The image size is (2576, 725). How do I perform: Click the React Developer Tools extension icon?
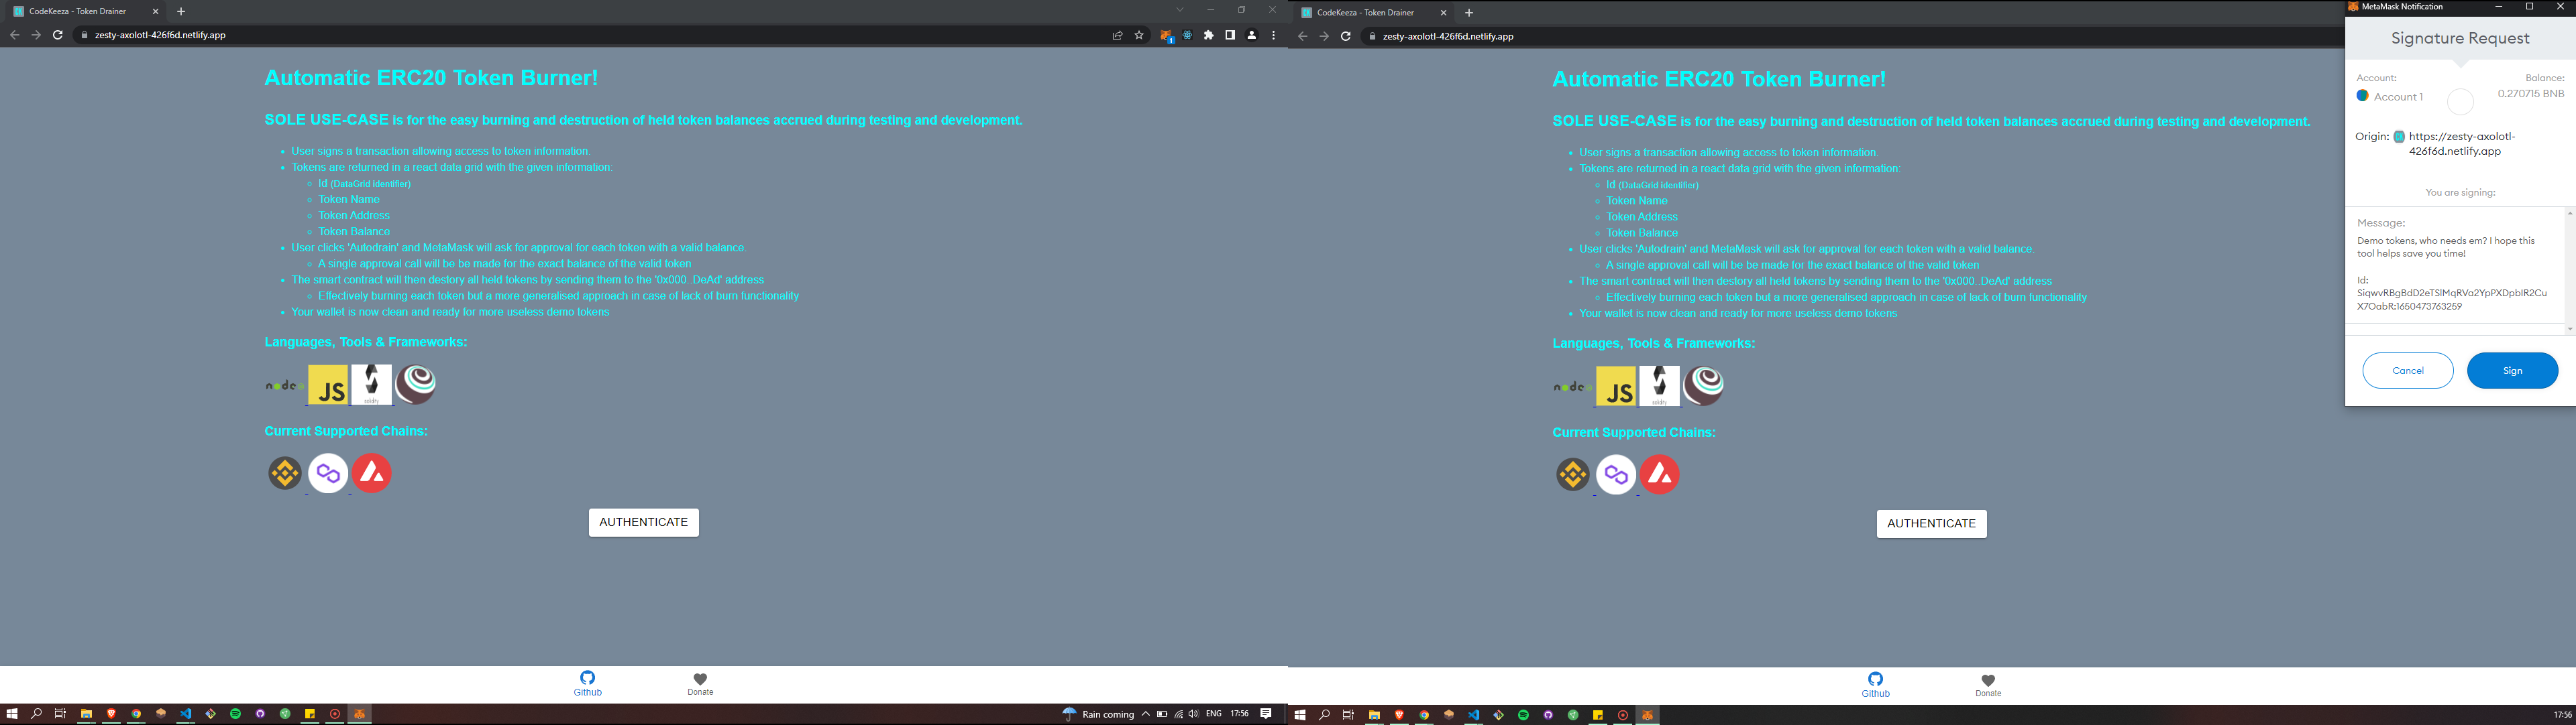tap(1187, 35)
